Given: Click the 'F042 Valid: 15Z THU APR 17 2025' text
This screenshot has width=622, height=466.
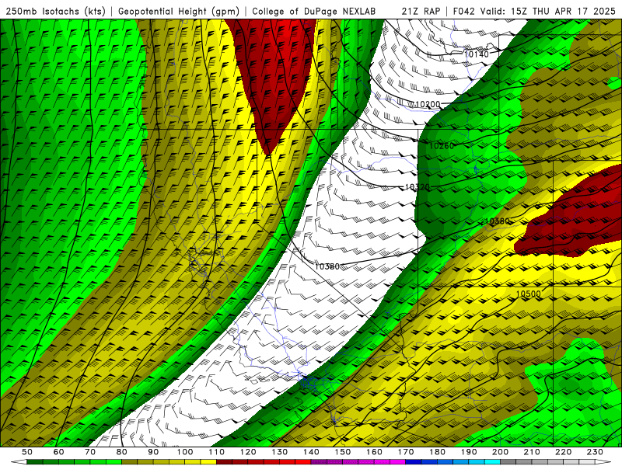Looking at the screenshot, I should (534, 11).
